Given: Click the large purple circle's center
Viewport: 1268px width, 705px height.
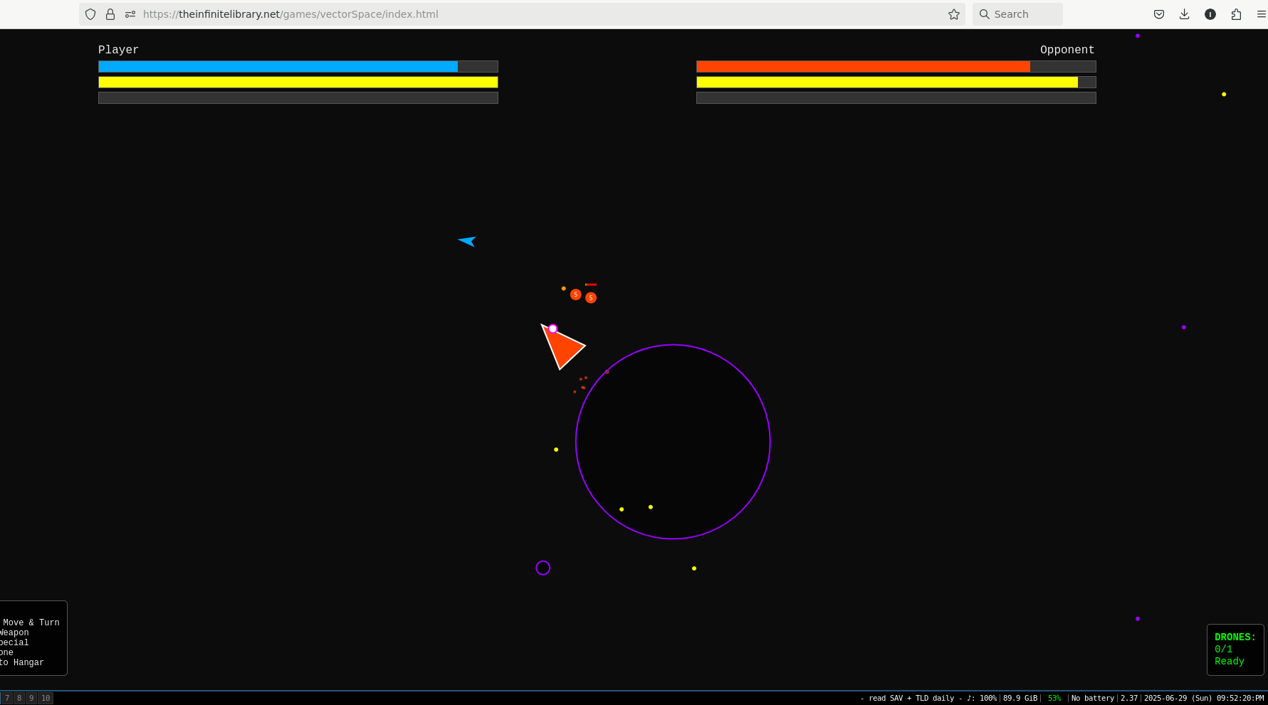Looking at the screenshot, I should point(673,442).
